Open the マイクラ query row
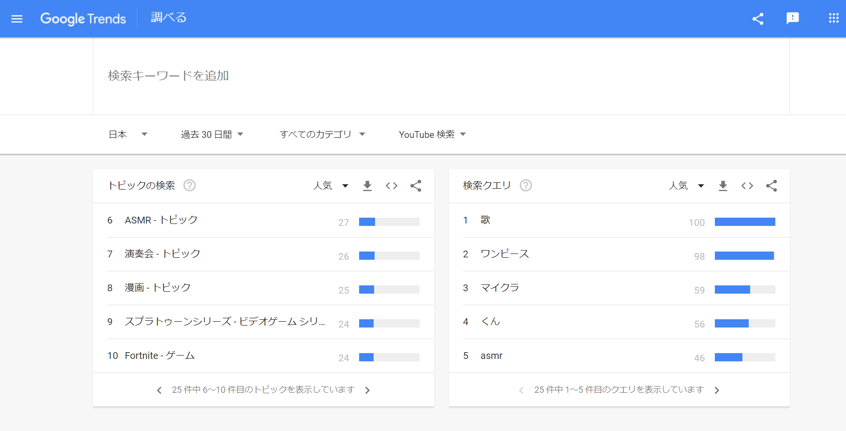Image resolution: width=846 pixels, height=431 pixels. point(619,288)
